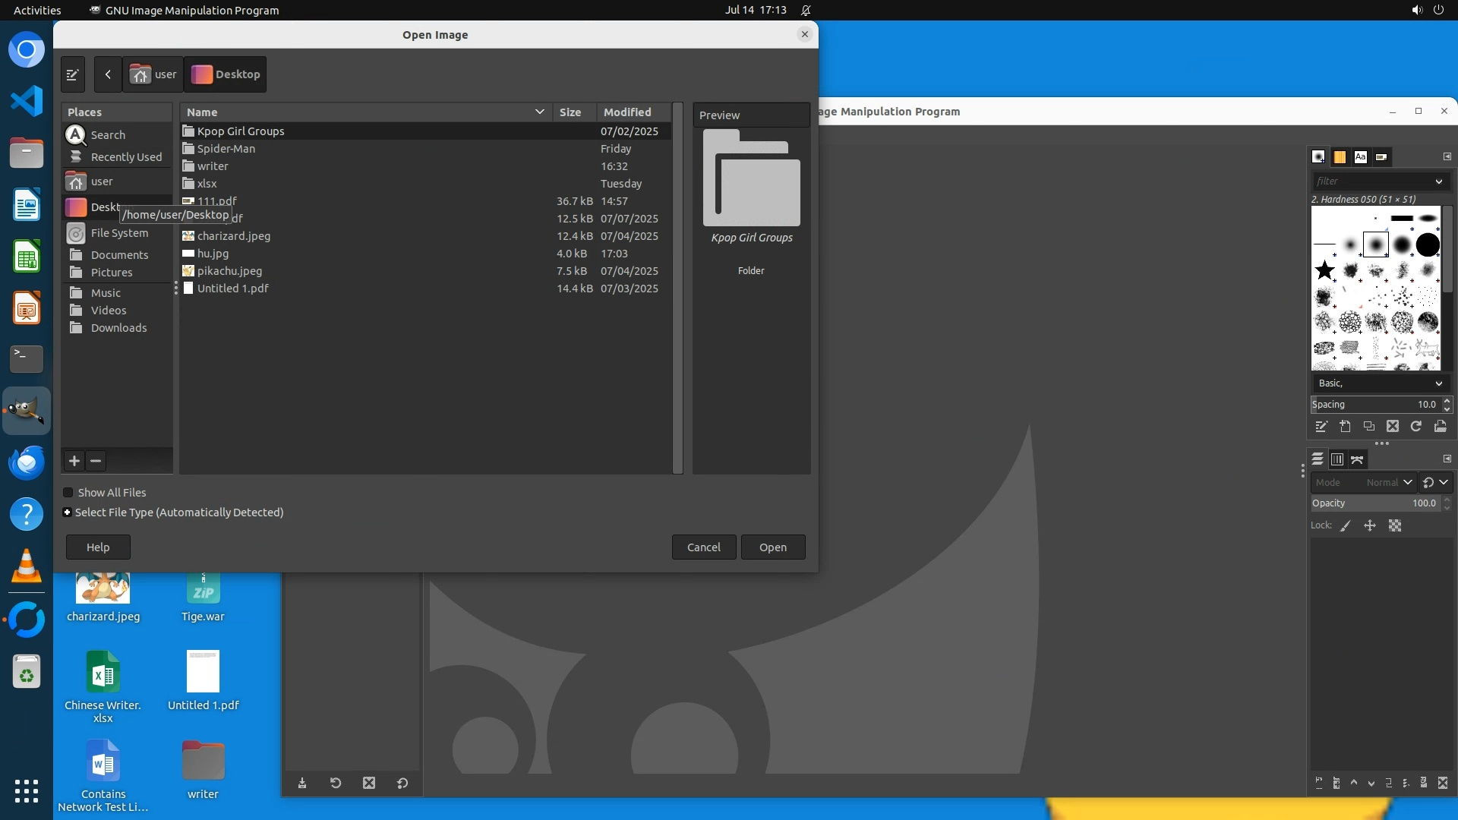Toggle the type-a-file-name location icon
1458x820 pixels.
pos(72,74)
